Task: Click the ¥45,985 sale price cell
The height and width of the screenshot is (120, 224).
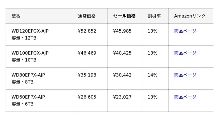Action: click(122, 31)
